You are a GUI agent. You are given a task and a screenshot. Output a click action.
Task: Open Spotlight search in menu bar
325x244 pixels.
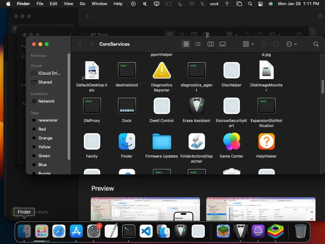click(x=250, y=4)
